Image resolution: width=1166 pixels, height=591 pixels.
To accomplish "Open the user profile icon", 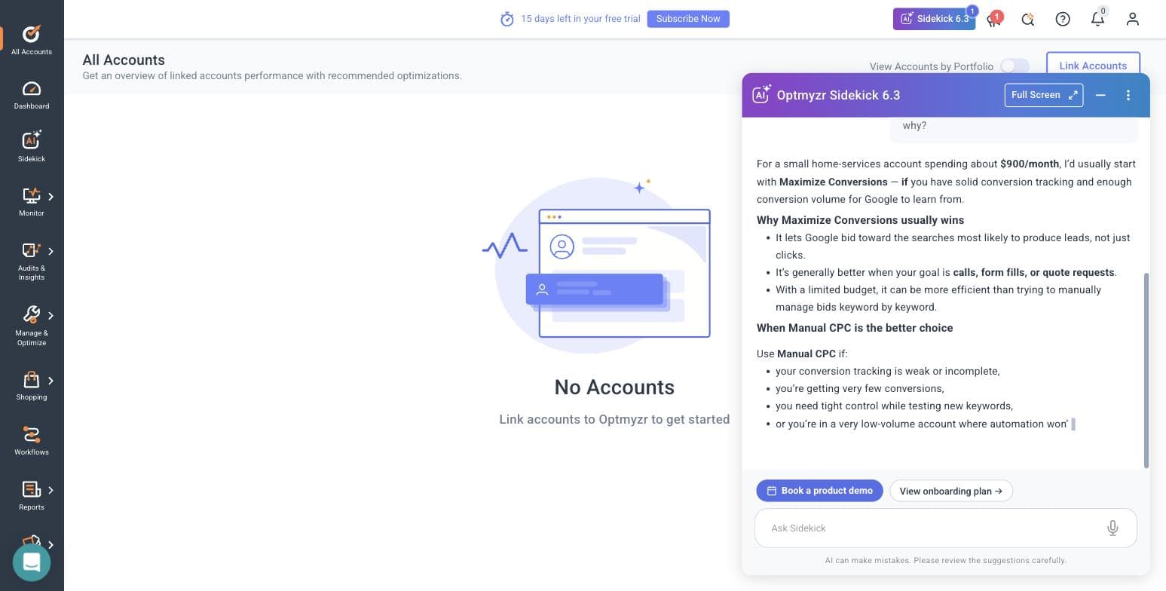I will pos(1132,19).
